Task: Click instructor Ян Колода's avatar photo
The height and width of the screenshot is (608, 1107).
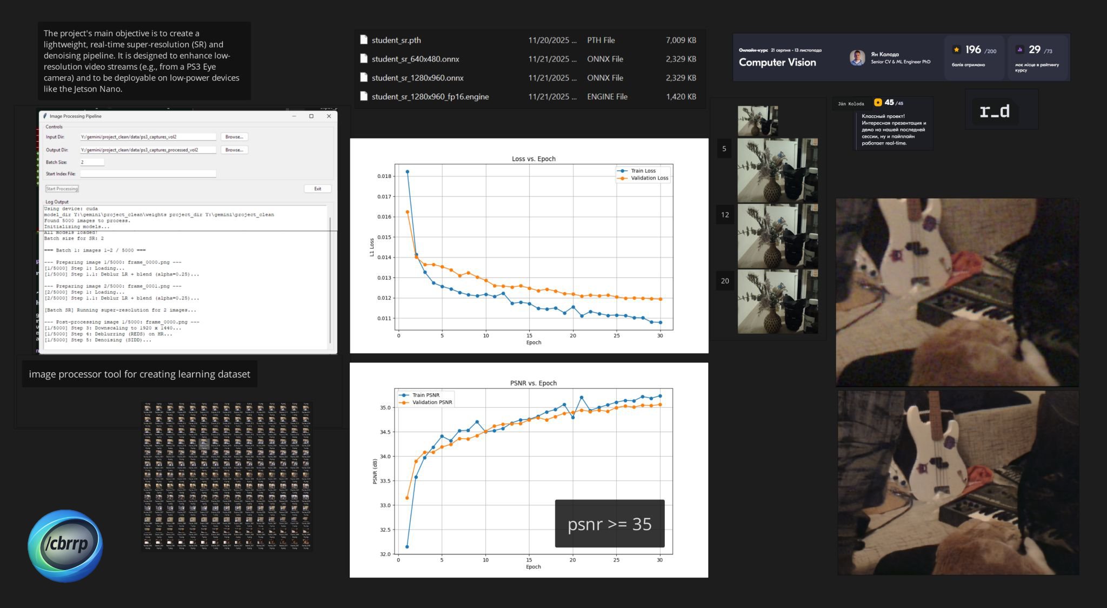Action: [x=857, y=57]
